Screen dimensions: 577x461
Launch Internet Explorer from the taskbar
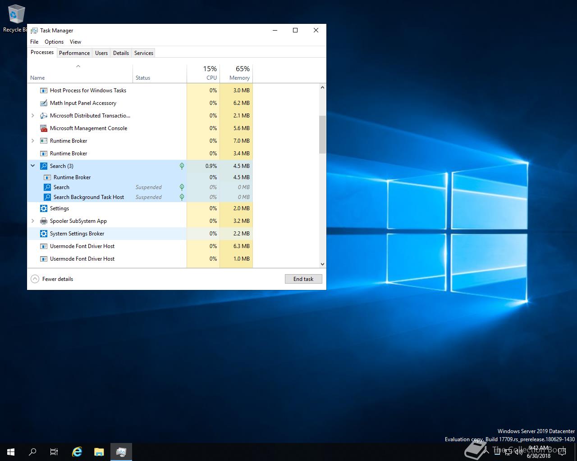pyautogui.click(x=77, y=452)
